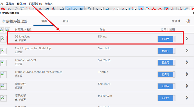The height and width of the screenshot is (107, 194).
Task: Open extension manager settings gear
Action: (188, 21)
